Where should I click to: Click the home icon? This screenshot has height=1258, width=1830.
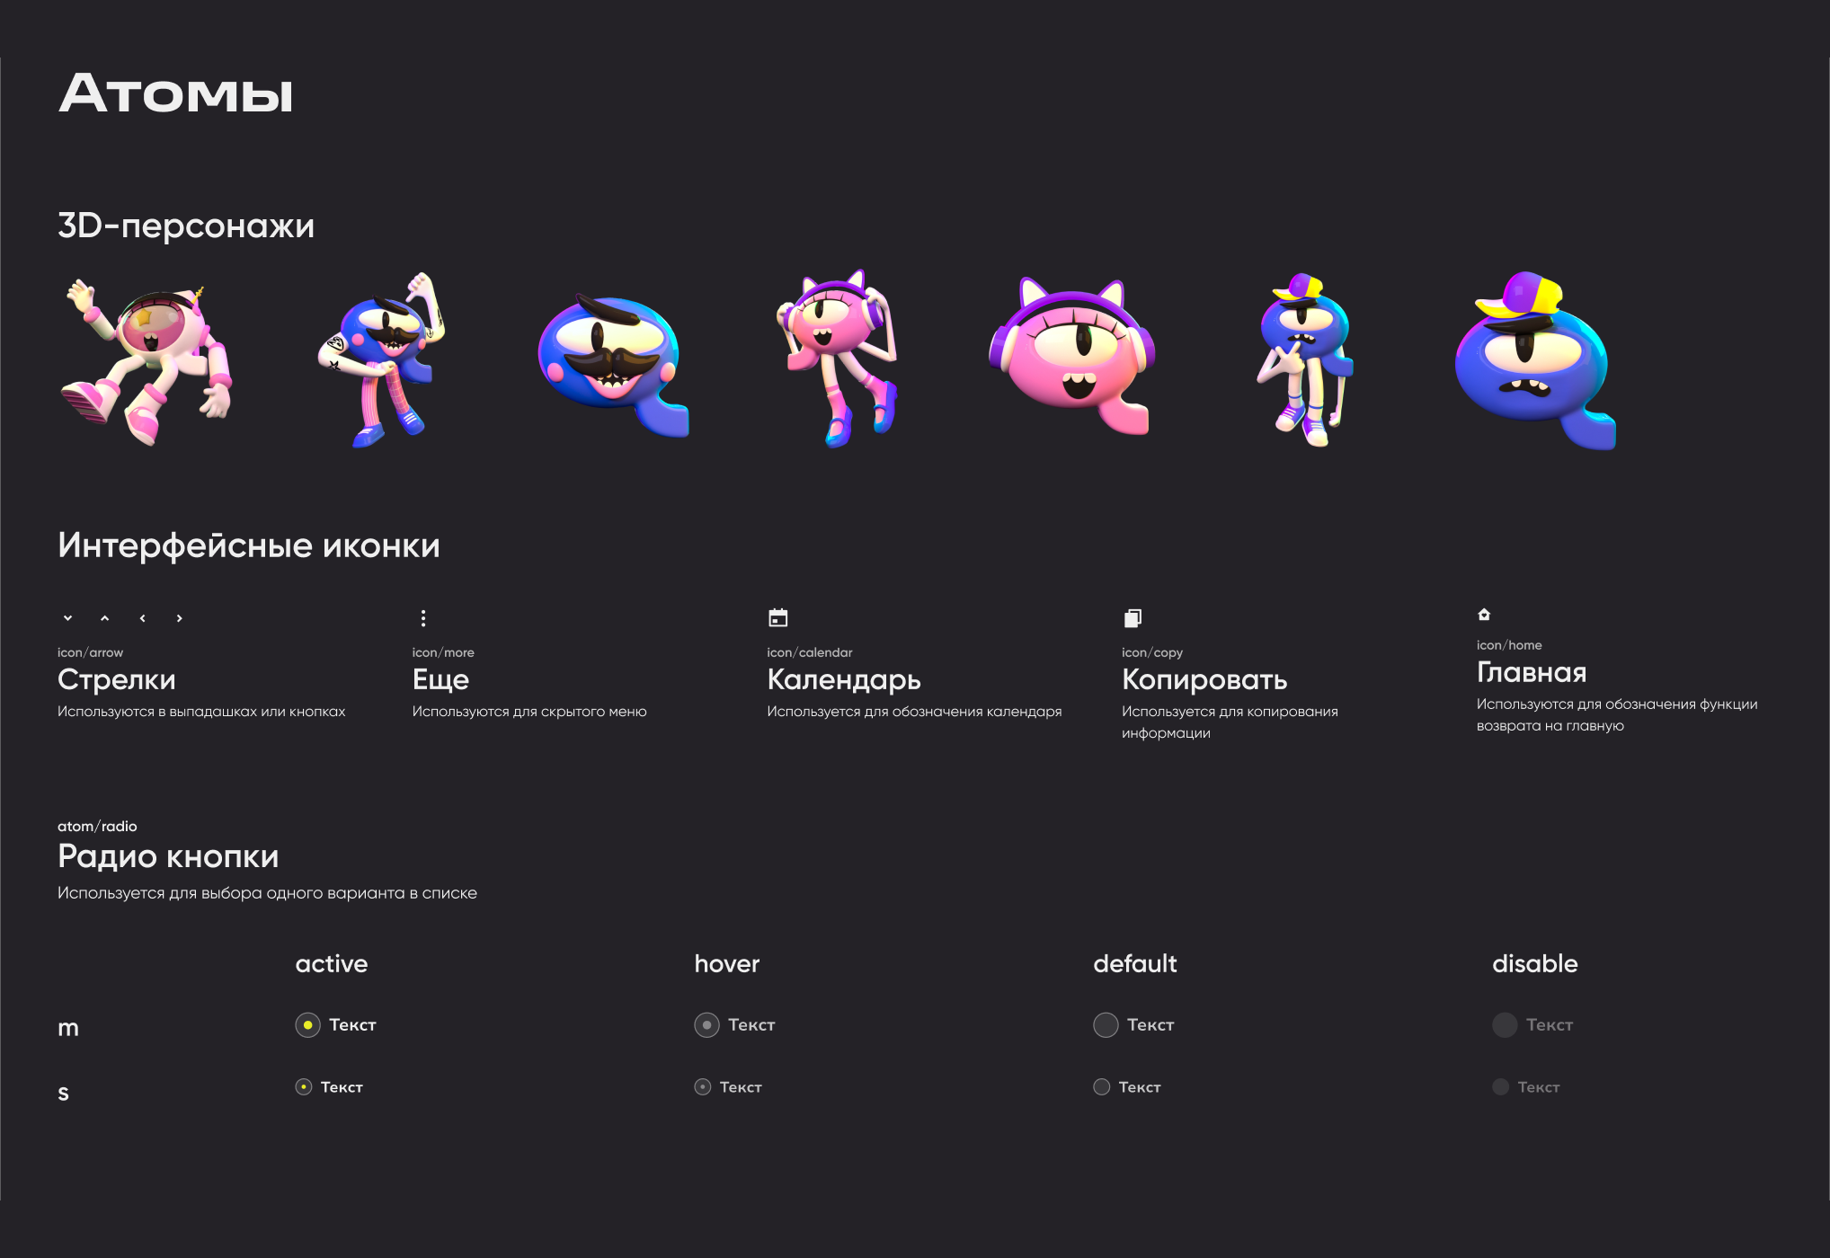point(1484,615)
